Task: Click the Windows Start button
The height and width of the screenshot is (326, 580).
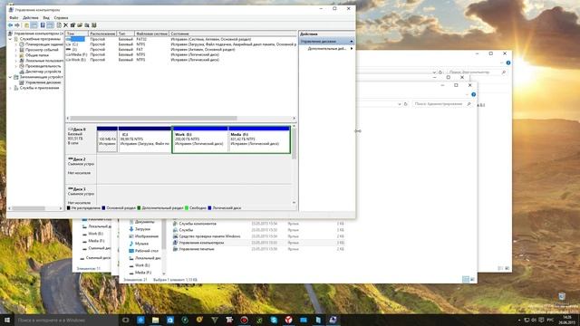Action: (7, 320)
